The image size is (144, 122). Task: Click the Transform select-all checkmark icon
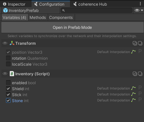(135, 43)
